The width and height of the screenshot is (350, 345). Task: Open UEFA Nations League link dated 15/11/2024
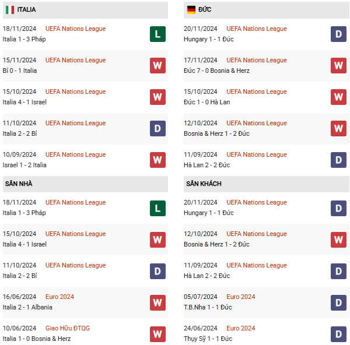(x=75, y=60)
